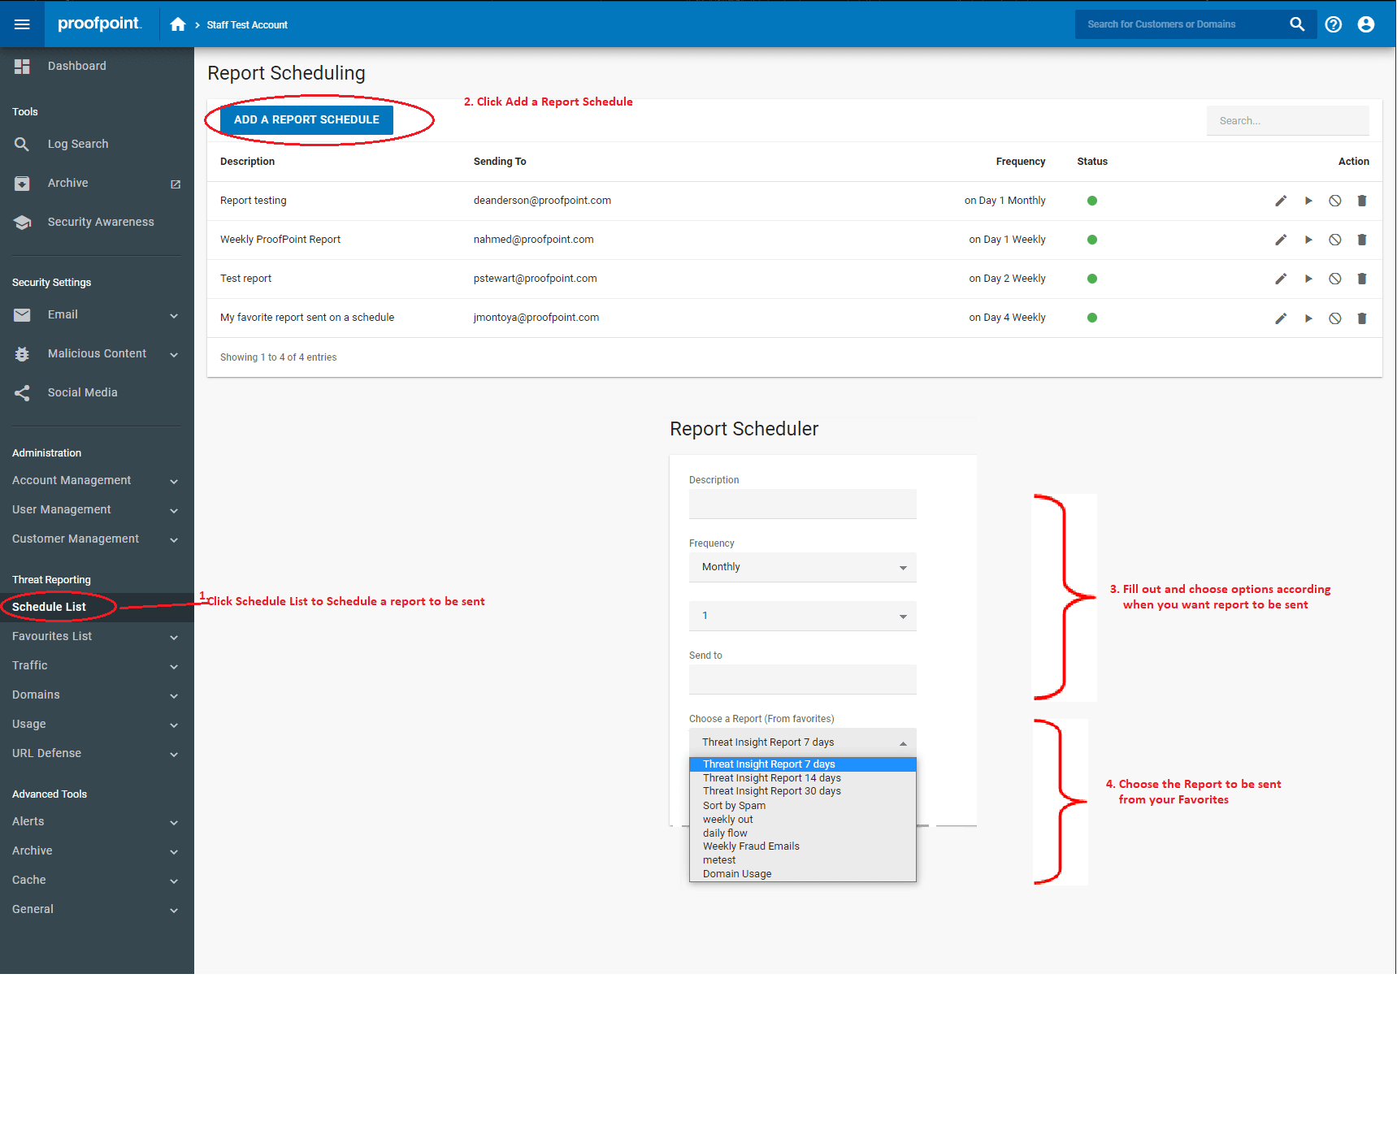Disable the "Report testing" schedule
This screenshot has height=1134, width=1397.
[x=1334, y=201]
